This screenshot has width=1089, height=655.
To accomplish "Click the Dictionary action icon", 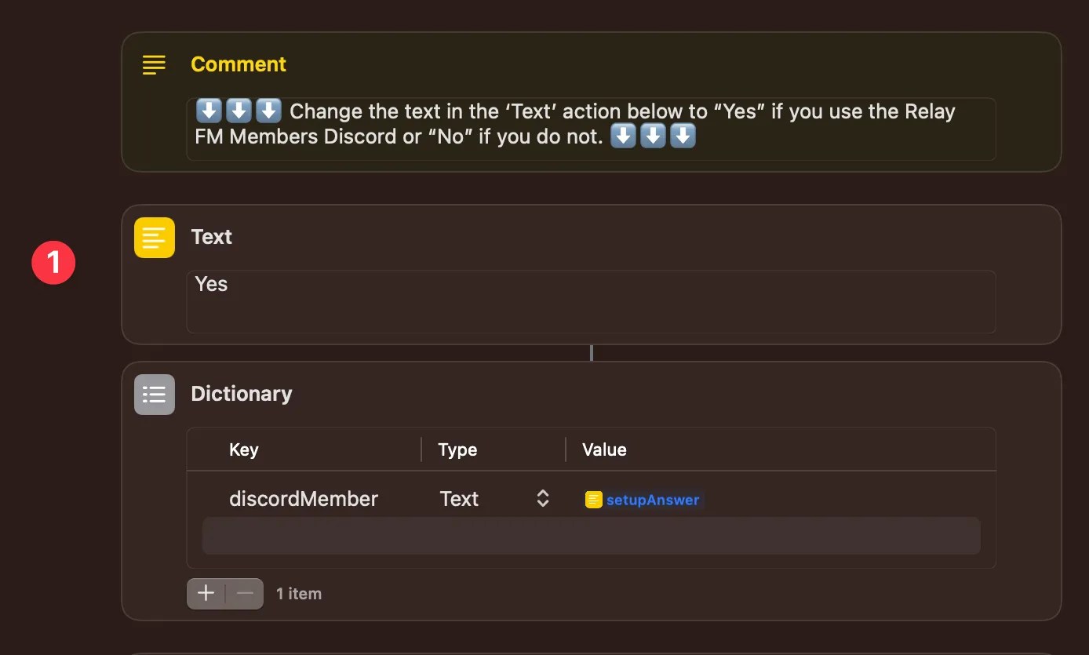I will pyautogui.click(x=154, y=394).
